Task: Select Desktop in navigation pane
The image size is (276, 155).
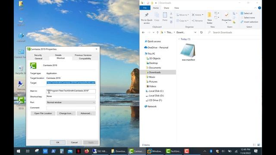Action: coord(154,63)
